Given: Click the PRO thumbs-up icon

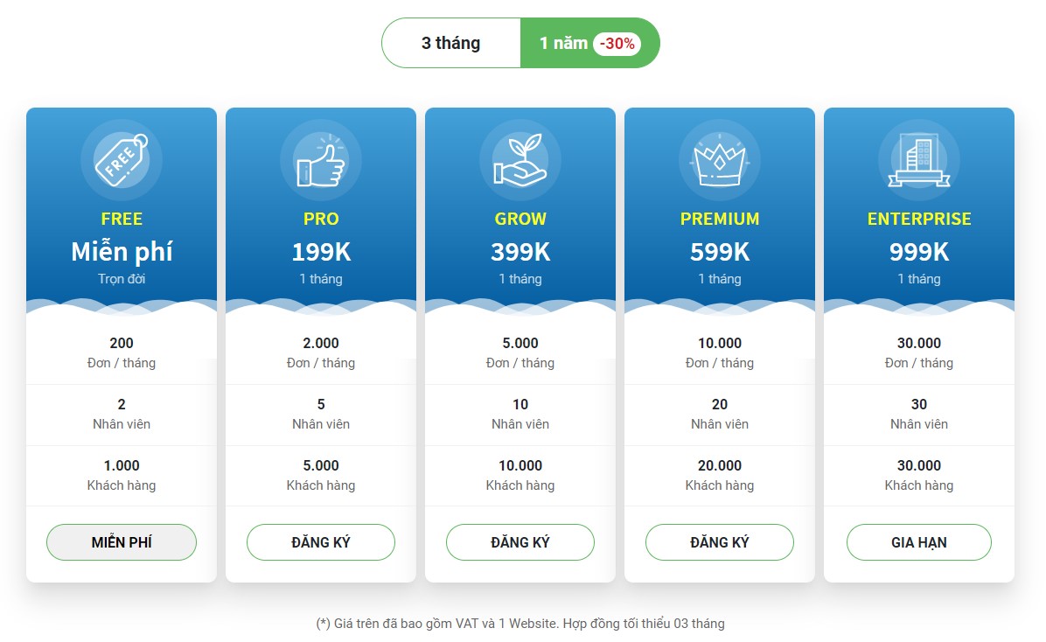Looking at the screenshot, I should [x=321, y=160].
